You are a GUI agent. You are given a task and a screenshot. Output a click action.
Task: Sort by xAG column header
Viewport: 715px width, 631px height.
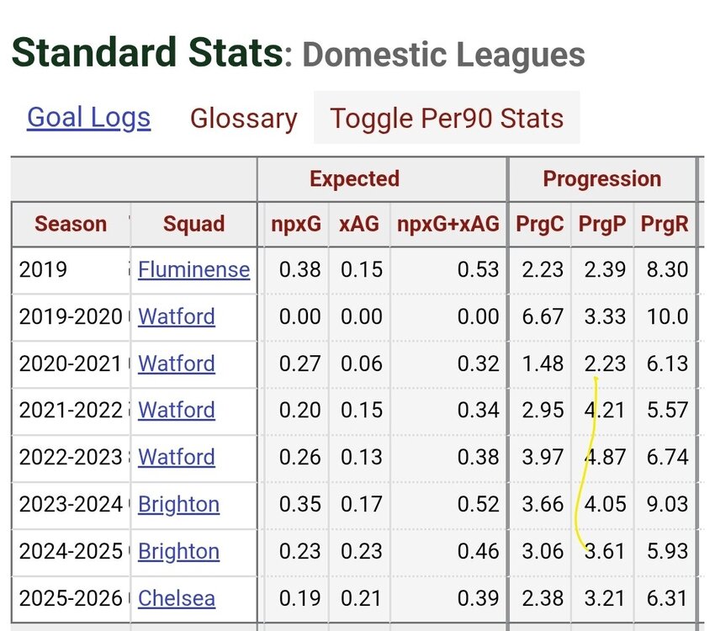pyautogui.click(x=359, y=224)
